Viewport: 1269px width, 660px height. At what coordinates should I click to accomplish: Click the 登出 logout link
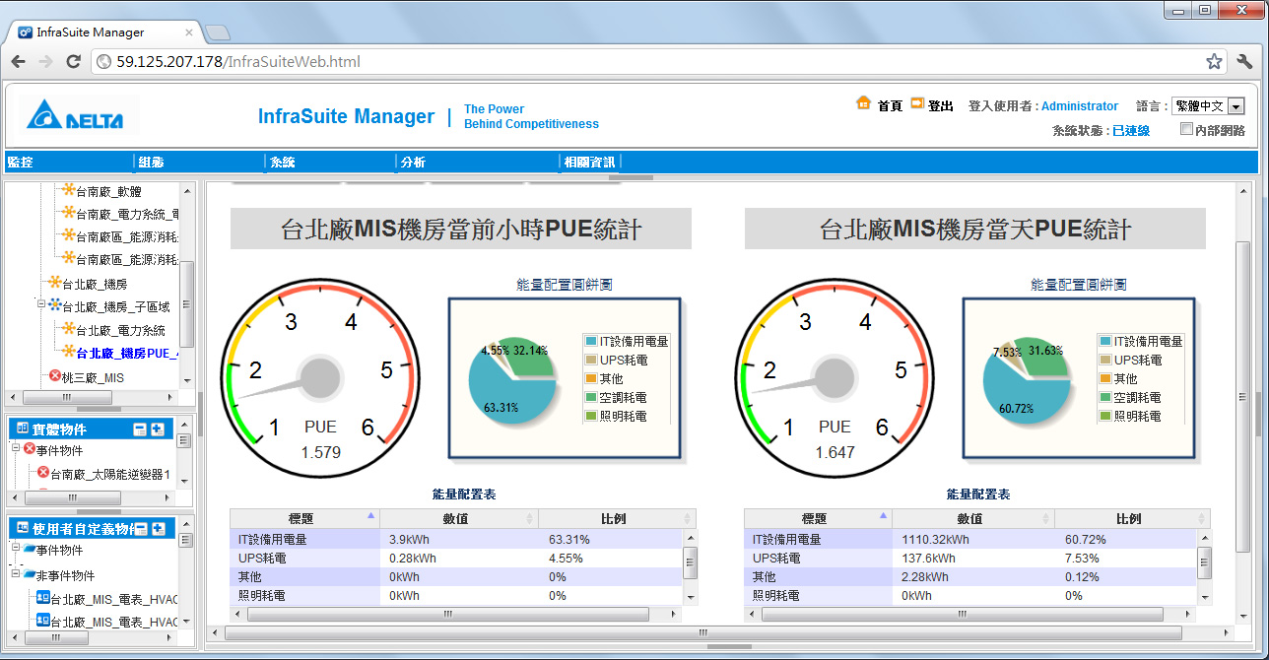[941, 106]
